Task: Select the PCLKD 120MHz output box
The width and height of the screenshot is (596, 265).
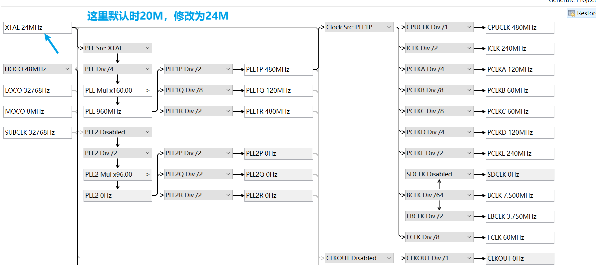Action: (520, 133)
